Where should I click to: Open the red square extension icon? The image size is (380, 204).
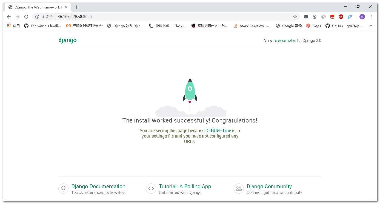click(332, 17)
